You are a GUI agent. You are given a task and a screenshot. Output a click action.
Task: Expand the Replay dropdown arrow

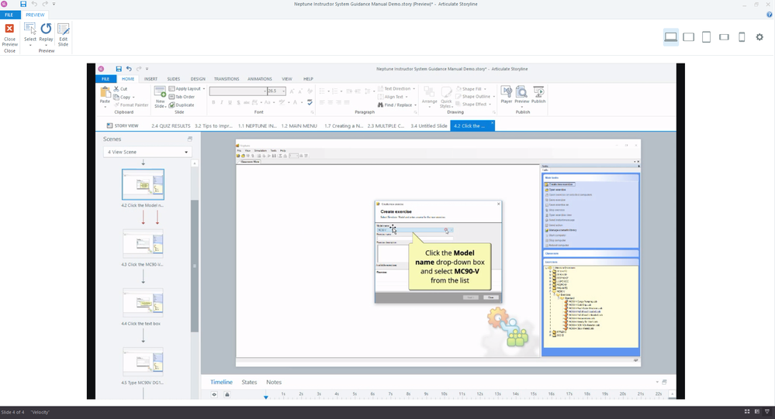tap(46, 45)
